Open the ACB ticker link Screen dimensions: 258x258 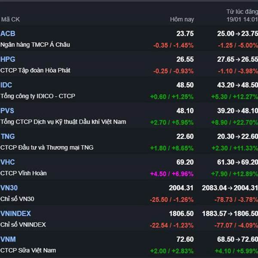[x=8, y=34]
